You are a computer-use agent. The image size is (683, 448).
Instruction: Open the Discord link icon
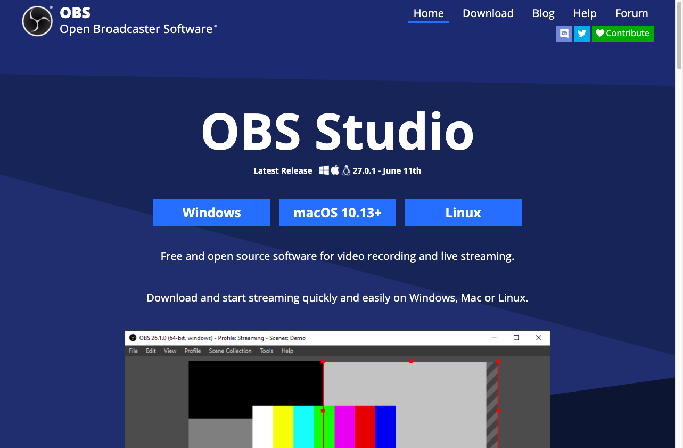click(x=564, y=33)
